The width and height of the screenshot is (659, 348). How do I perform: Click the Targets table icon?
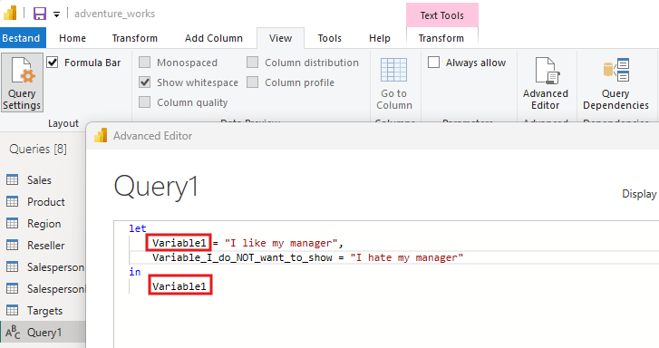coord(12,311)
